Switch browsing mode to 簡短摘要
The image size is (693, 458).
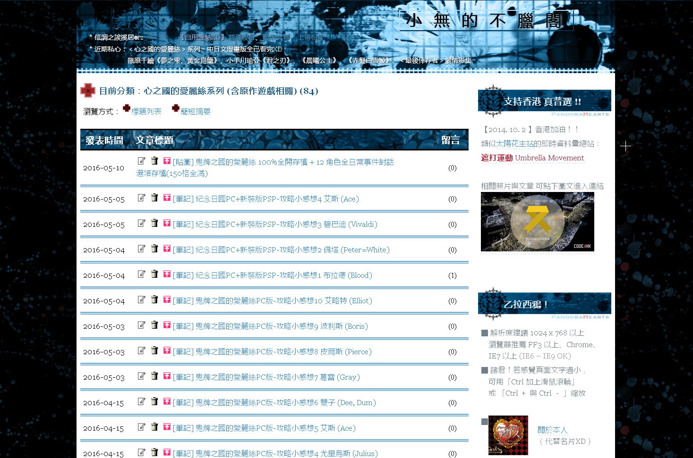click(196, 112)
